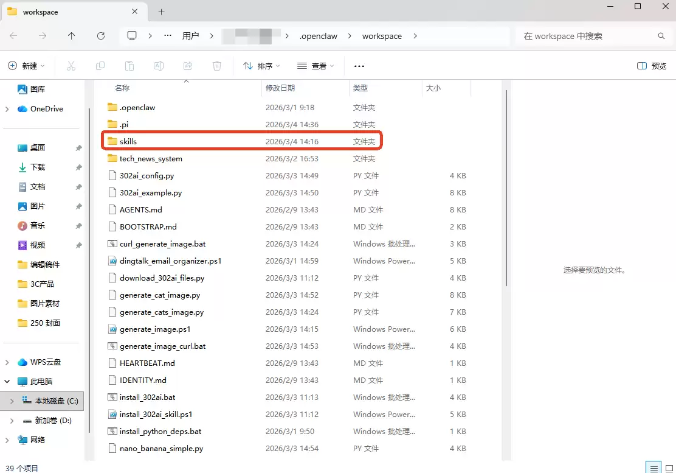Image resolution: width=676 pixels, height=473 pixels.
Task: Click the workspace search box
Action: [587, 36]
